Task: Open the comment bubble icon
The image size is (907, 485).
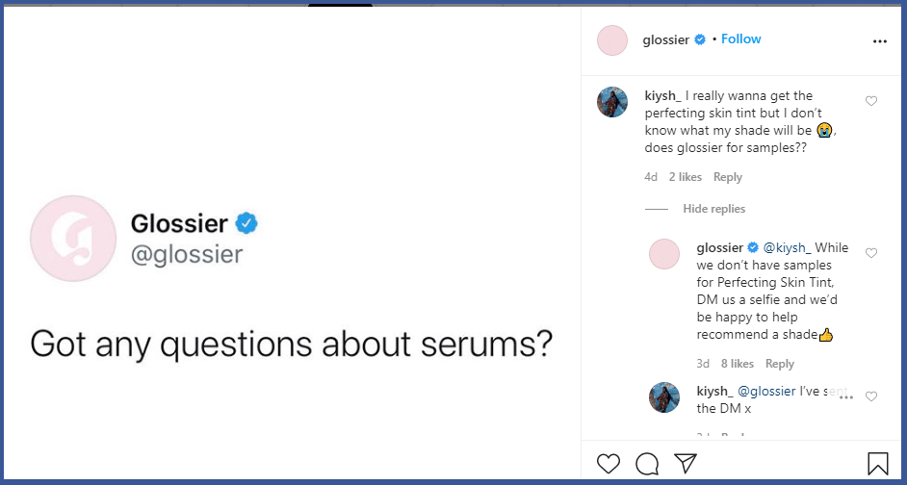Action: click(x=647, y=463)
